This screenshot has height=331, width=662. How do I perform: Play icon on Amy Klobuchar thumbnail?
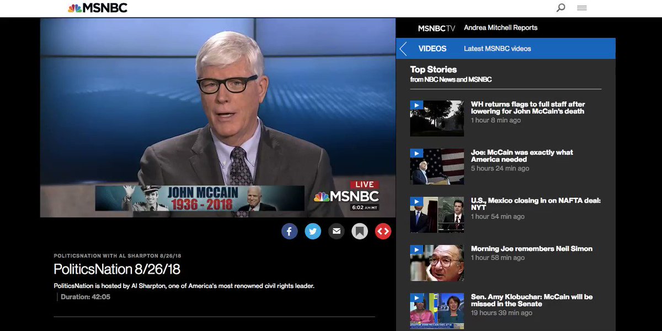click(x=417, y=298)
